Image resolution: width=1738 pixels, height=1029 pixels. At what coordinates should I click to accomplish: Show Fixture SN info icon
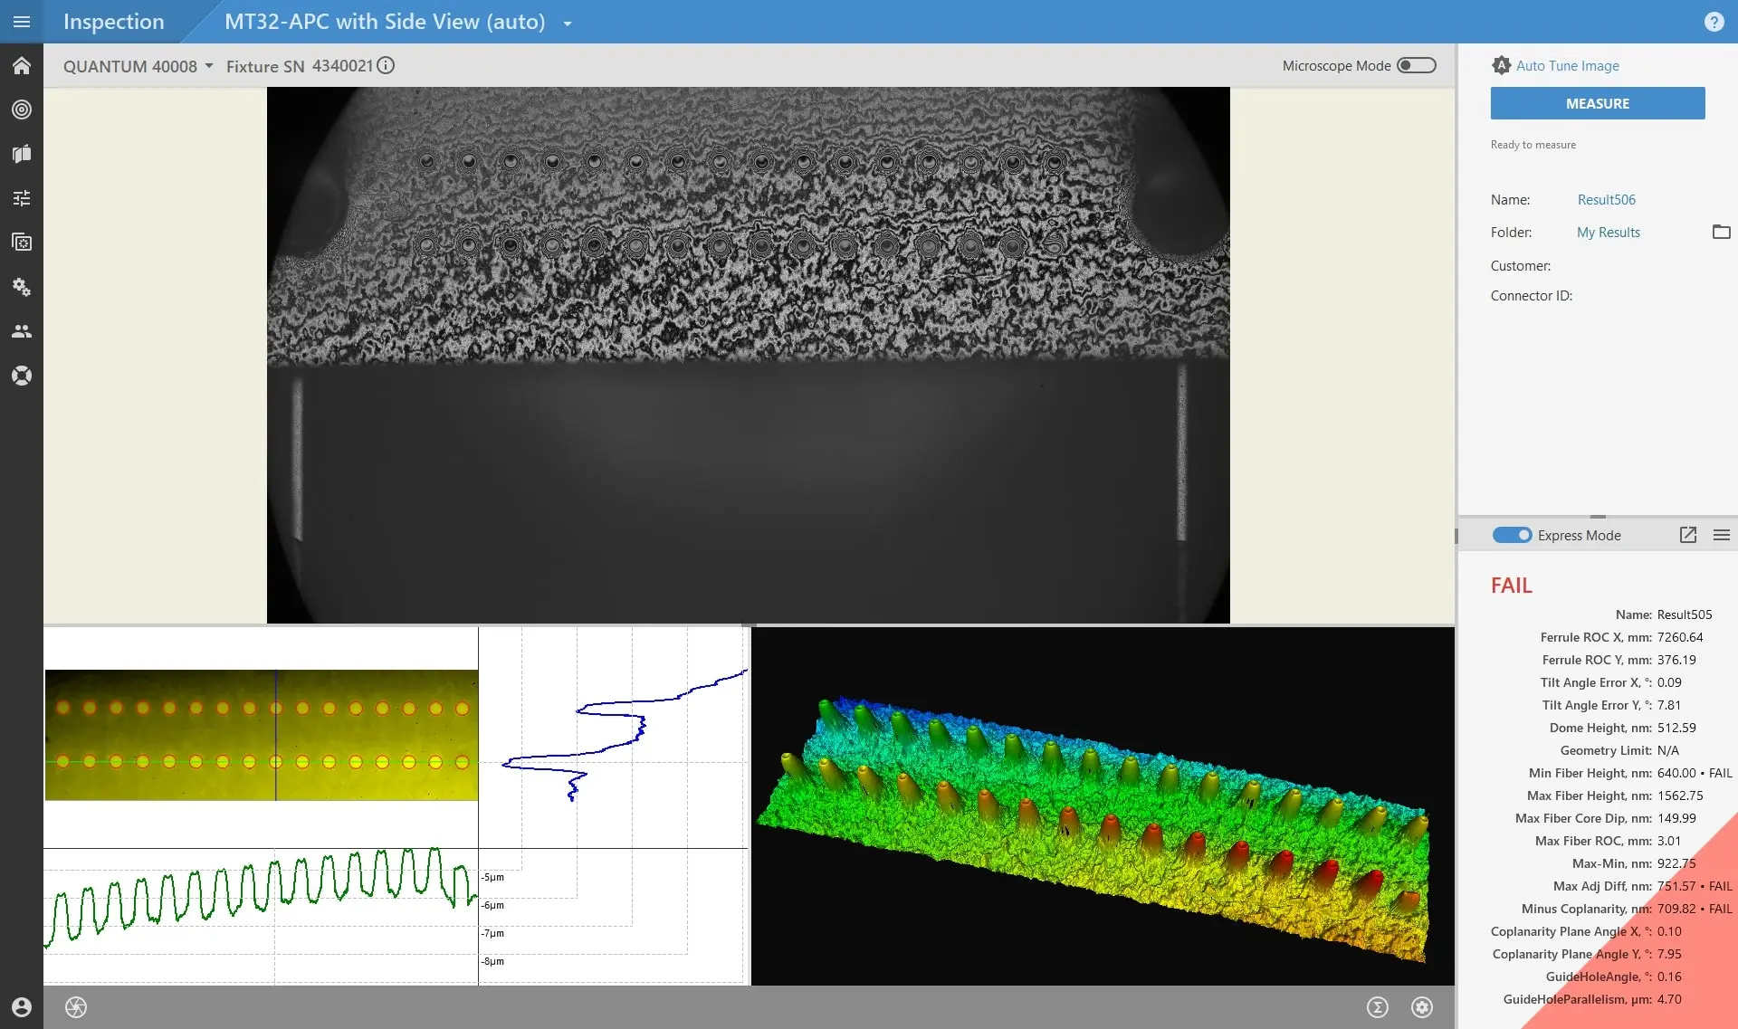coord(386,65)
